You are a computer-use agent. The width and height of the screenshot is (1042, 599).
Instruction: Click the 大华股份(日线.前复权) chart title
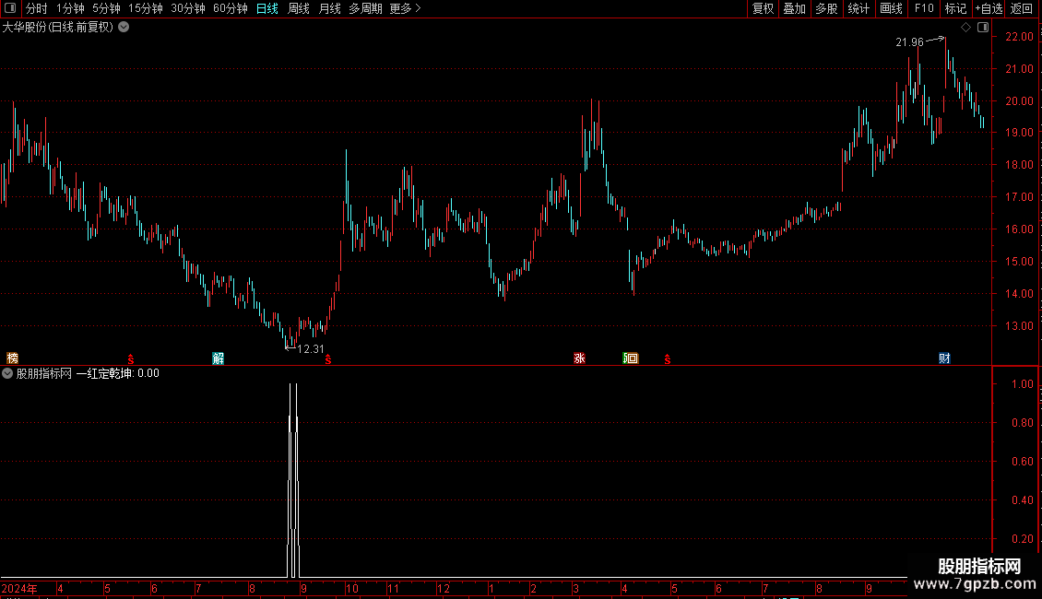click(58, 28)
